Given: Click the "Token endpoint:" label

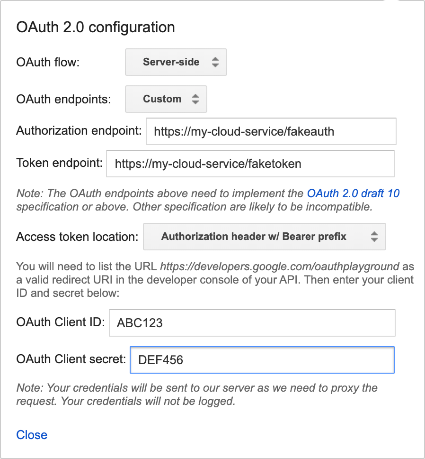Looking at the screenshot, I should [59, 163].
